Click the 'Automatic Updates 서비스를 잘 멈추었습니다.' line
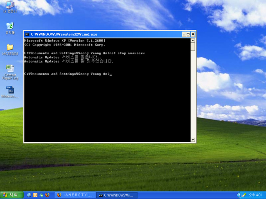266x199 pixels. click(69, 61)
